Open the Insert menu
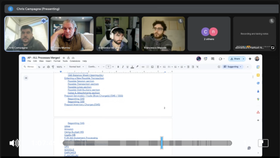The height and width of the screenshot is (158, 280). (48, 61)
